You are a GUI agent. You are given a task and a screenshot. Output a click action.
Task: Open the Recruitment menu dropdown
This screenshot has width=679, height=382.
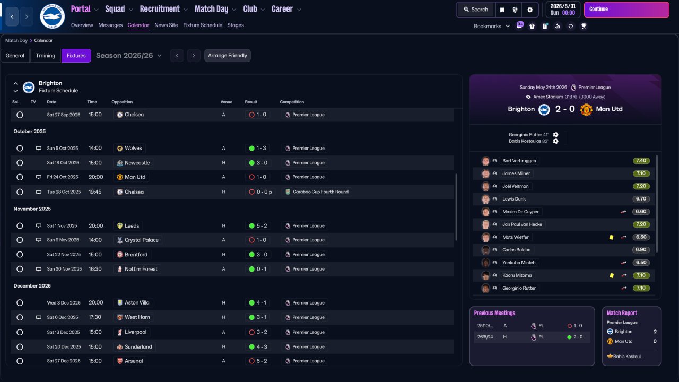coord(163,9)
